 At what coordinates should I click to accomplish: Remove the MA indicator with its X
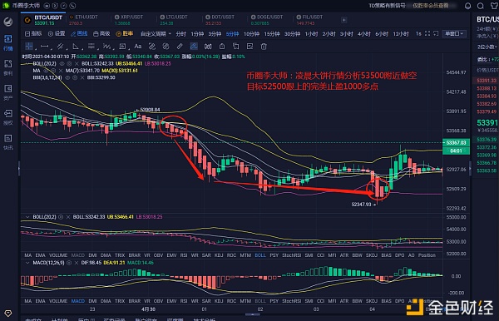click(x=61, y=71)
